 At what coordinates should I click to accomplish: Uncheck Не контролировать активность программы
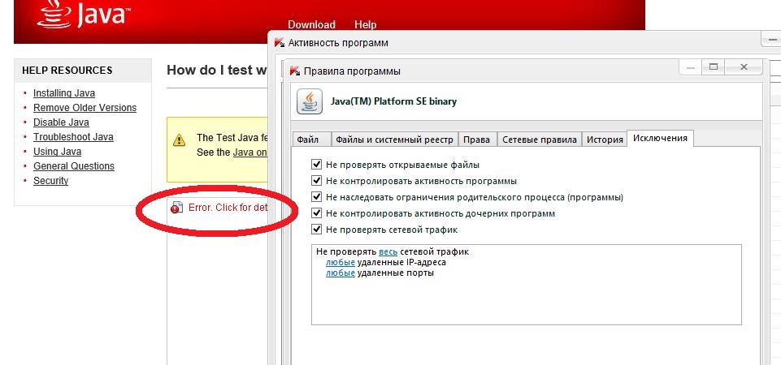[316, 181]
